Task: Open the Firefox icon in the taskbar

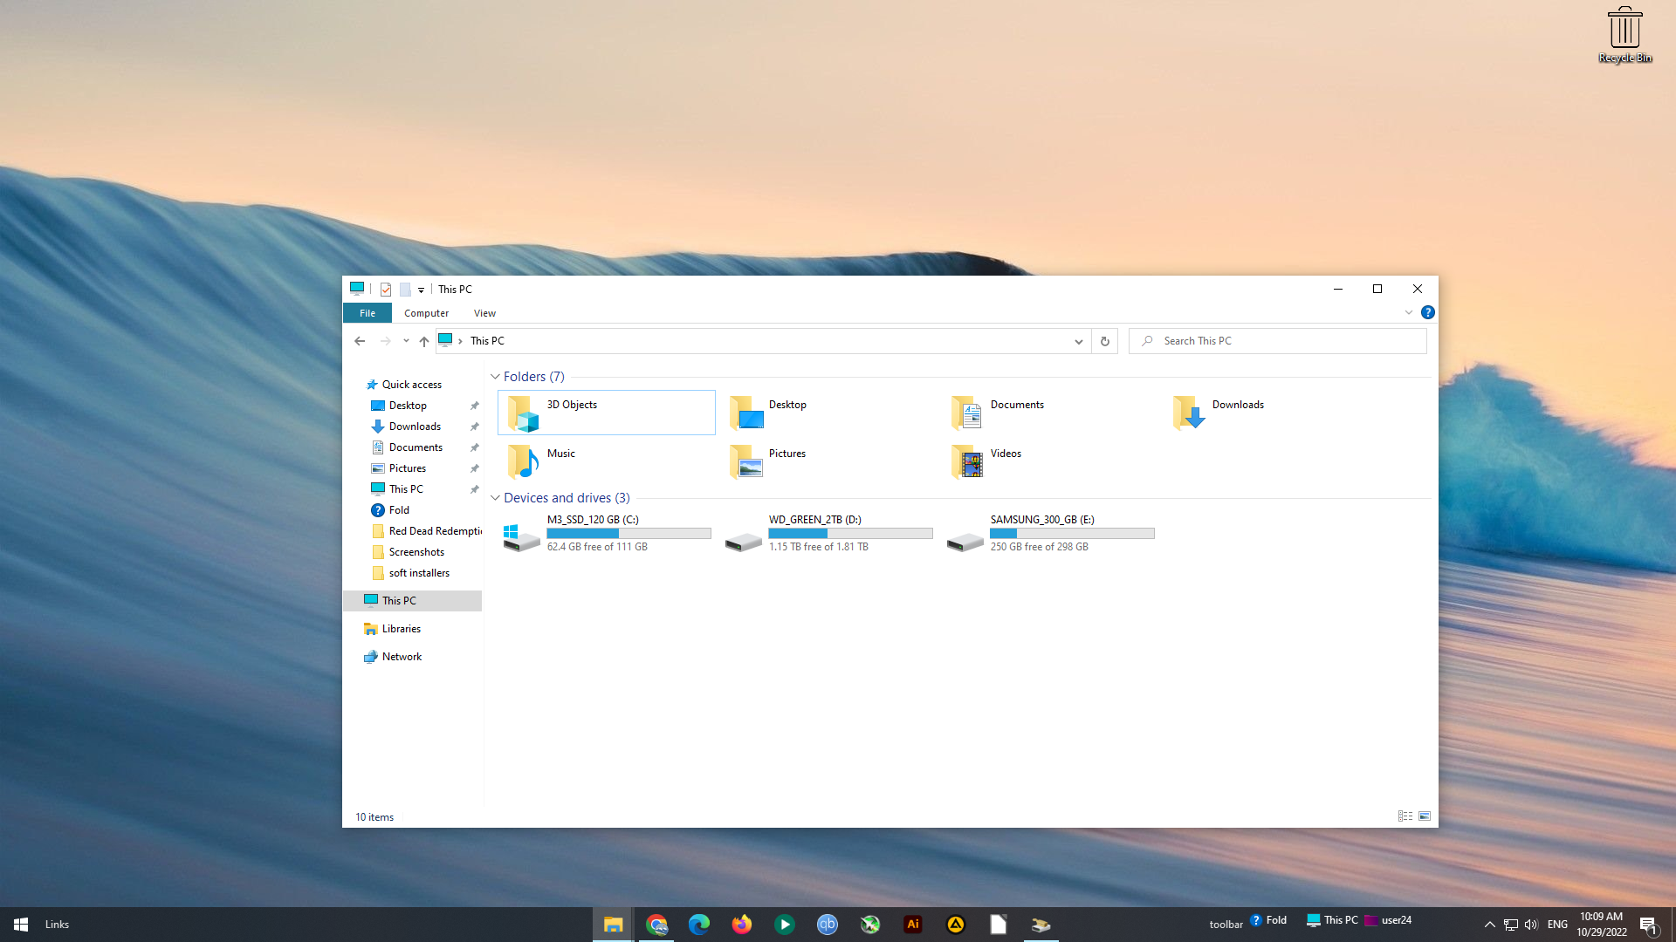Action: click(742, 925)
